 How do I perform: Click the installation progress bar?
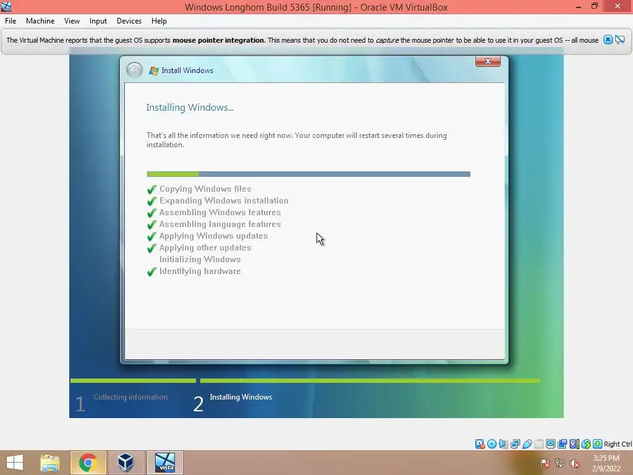pyautogui.click(x=308, y=174)
